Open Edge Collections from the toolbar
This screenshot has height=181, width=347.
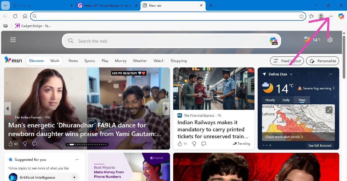311,16
